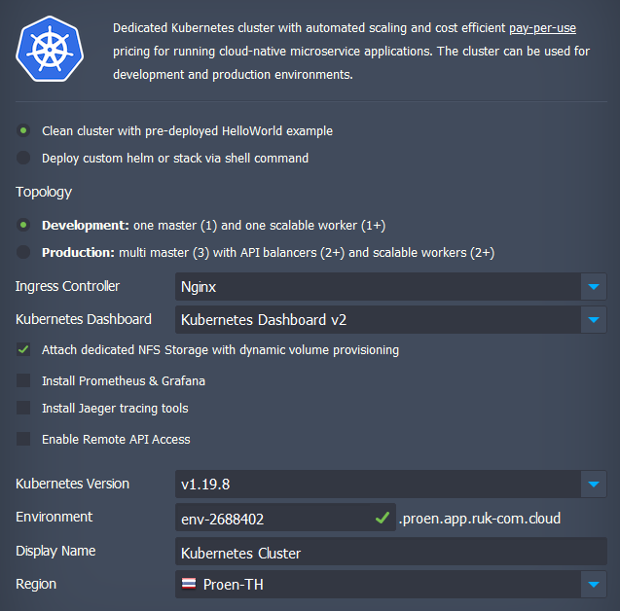Click the Display Name text field
The width and height of the screenshot is (620, 611).
389,553
